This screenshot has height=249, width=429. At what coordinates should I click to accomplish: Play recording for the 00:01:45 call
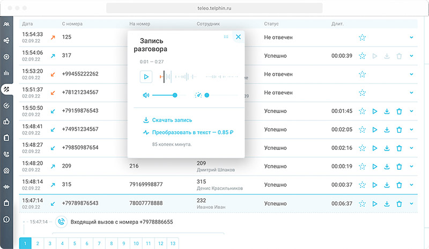tap(375, 111)
